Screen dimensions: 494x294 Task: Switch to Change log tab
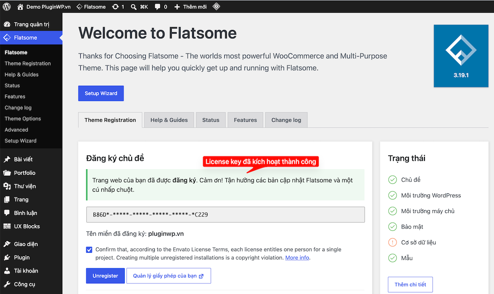point(286,120)
